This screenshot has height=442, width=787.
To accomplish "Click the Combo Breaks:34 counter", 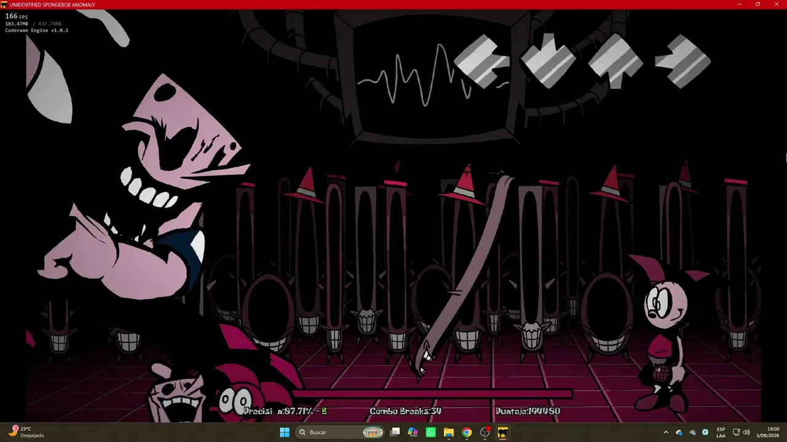I will pyautogui.click(x=406, y=411).
